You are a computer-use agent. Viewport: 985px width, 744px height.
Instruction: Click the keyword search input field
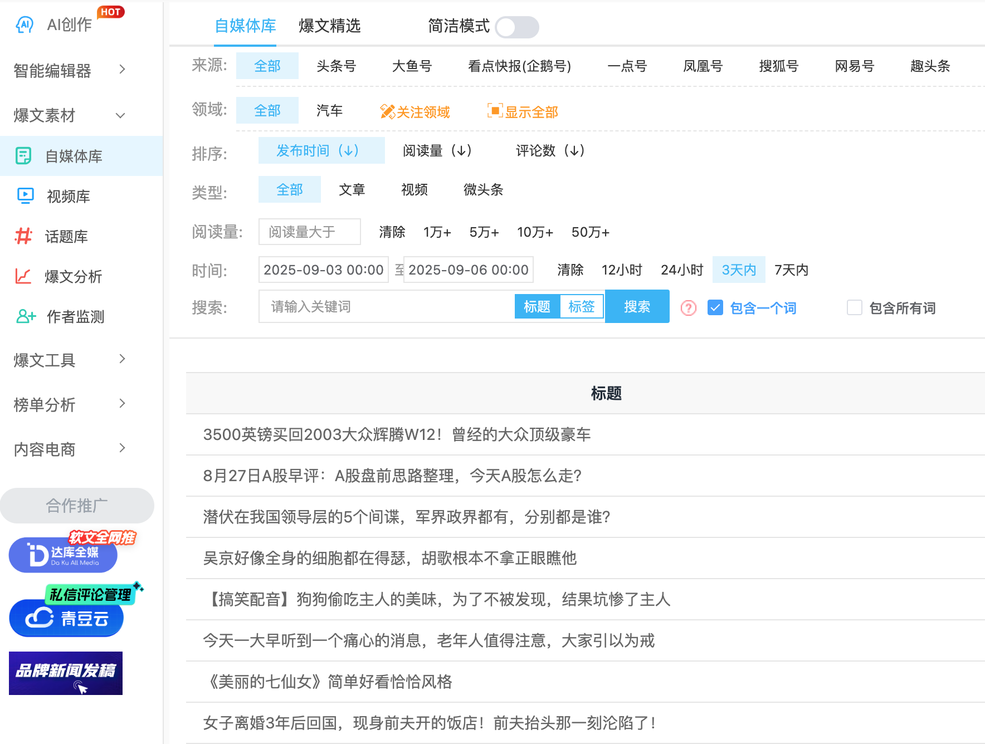[x=387, y=306]
